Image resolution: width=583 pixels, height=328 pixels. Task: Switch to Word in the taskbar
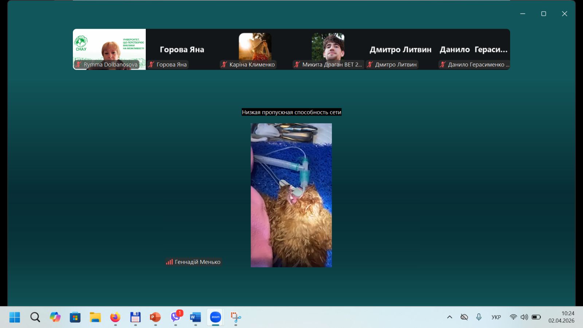point(195,317)
